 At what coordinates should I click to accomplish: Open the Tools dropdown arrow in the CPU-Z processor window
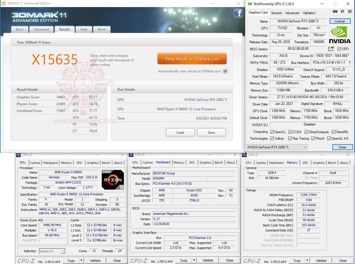(x=81, y=261)
